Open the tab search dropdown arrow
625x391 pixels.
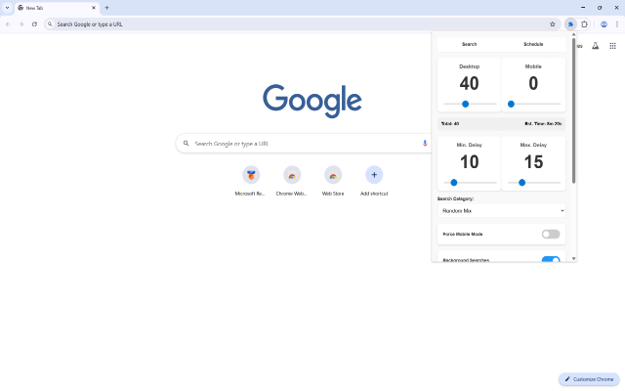point(7,8)
